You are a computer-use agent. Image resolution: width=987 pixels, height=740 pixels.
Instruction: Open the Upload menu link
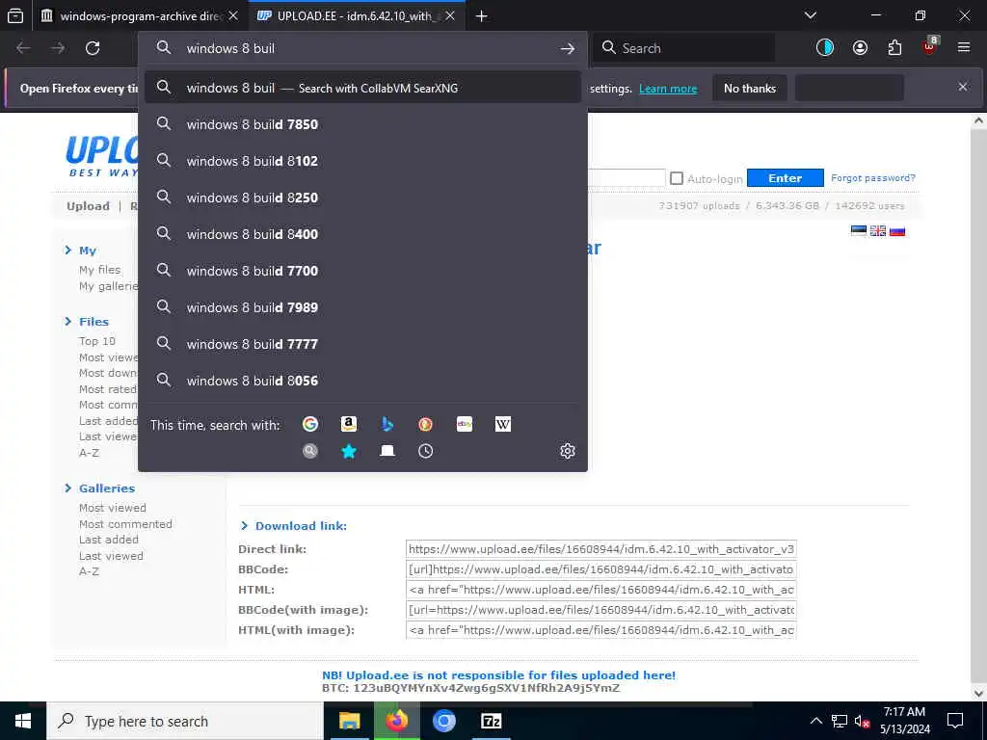tap(88, 206)
